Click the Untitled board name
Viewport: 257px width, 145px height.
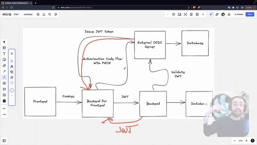point(28,14)
